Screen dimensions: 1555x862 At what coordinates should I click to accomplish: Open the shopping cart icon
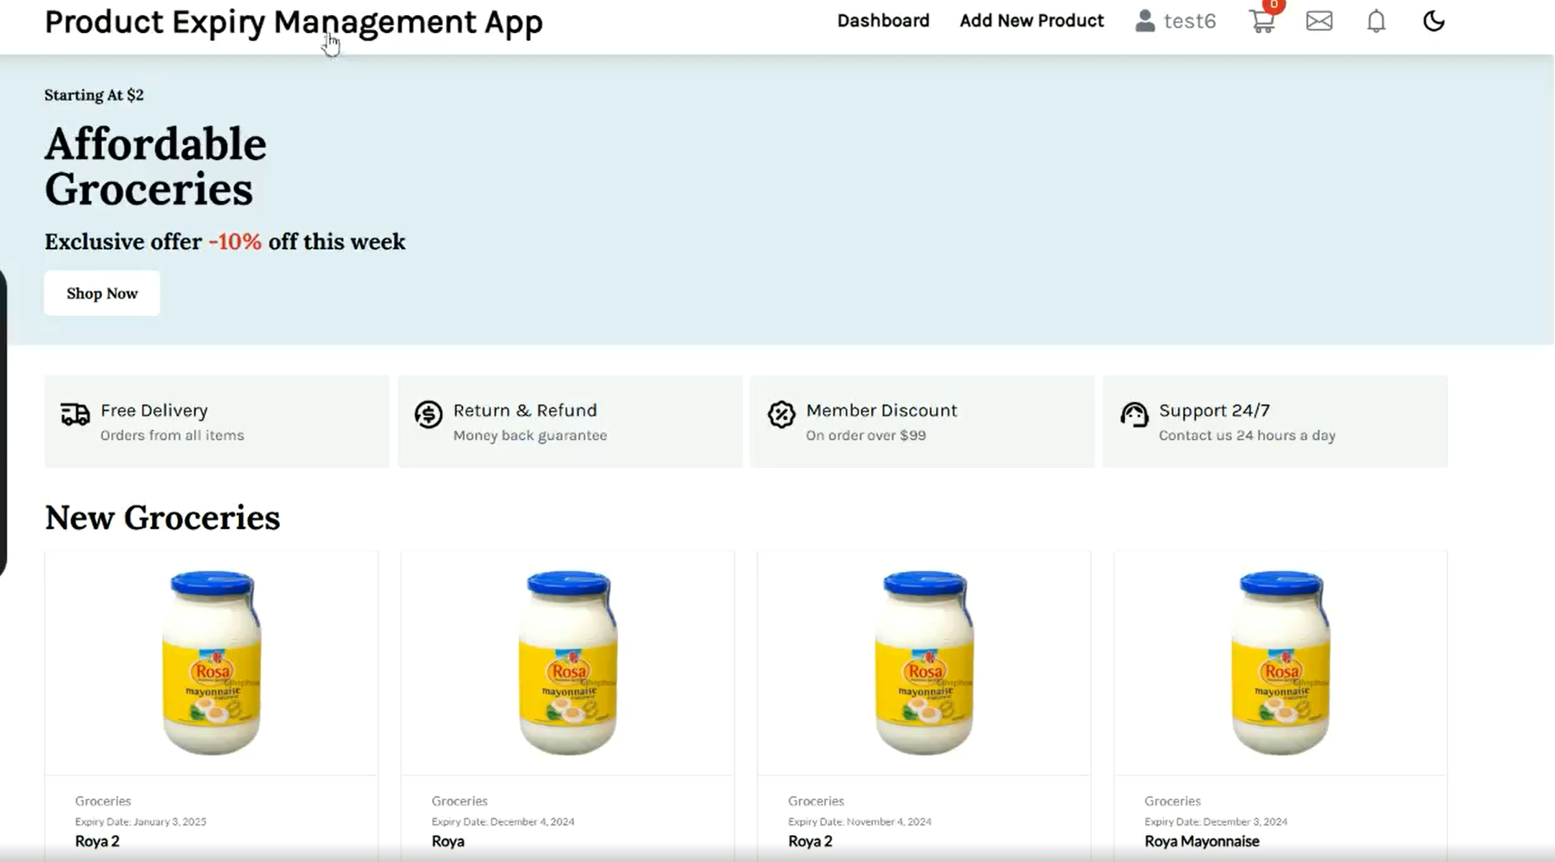pyautogui.click(x=1262, y=21)
